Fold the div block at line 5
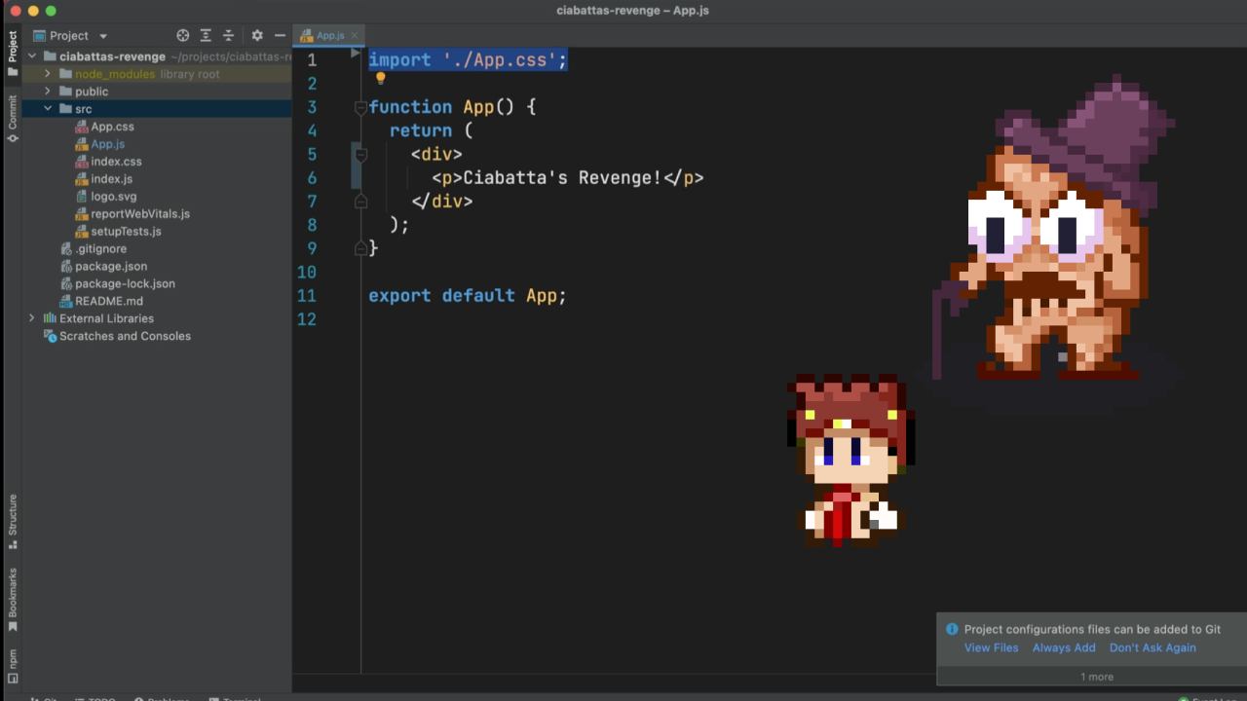The width and height of the screenshot is (1247, 701). [x=360, y=154]
